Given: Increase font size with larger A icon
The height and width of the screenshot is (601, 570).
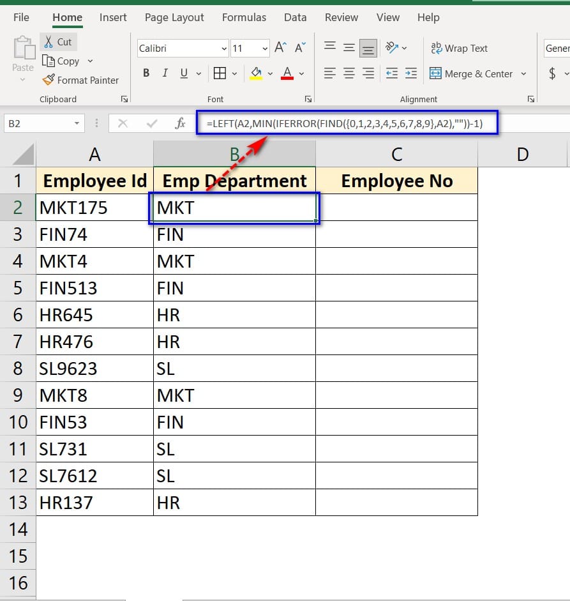Looking at the screenshot, I should click(x=280, y=48).
